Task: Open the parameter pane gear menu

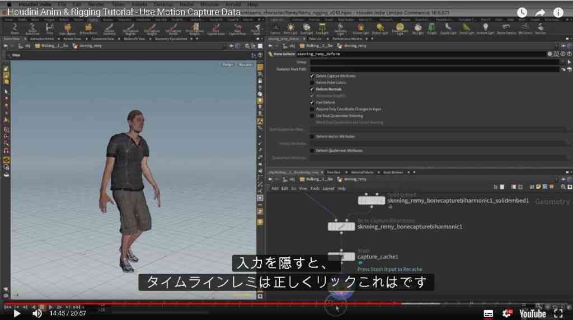Action: pyautogui.click(x=549, y=54)
